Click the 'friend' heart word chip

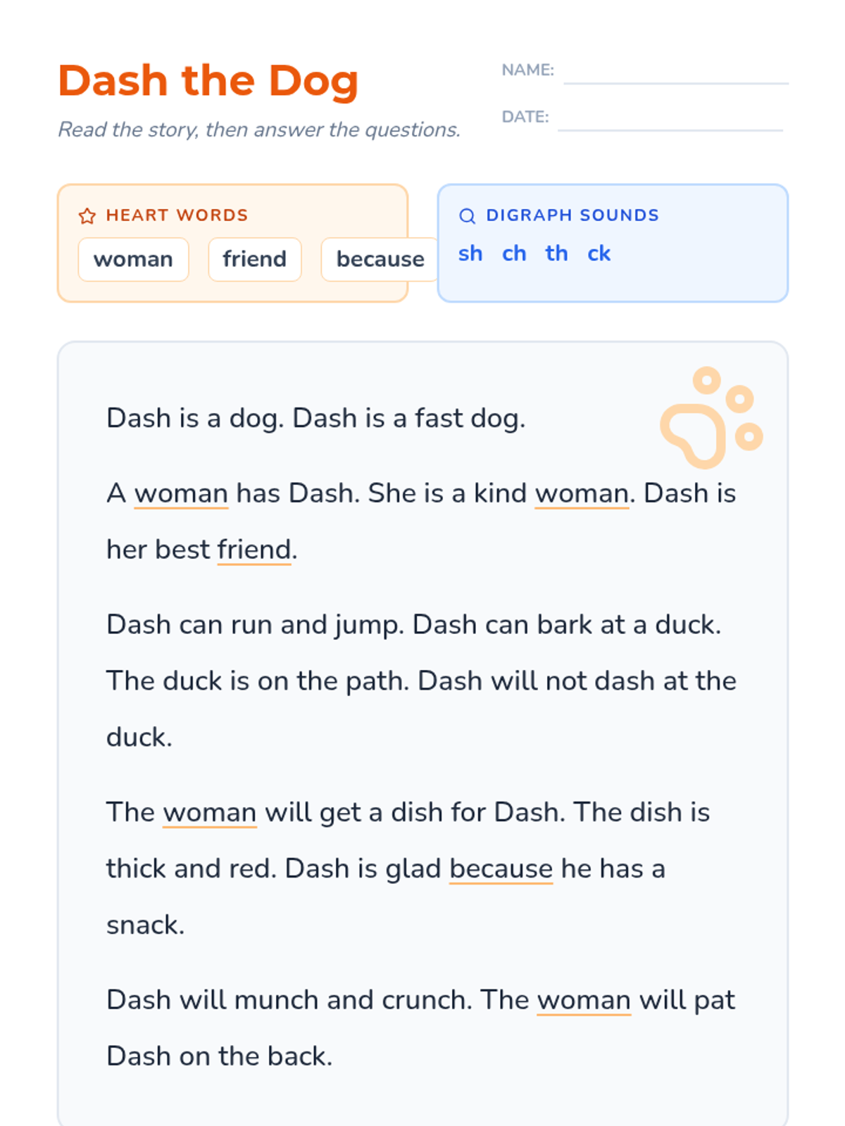pos(254,260)
